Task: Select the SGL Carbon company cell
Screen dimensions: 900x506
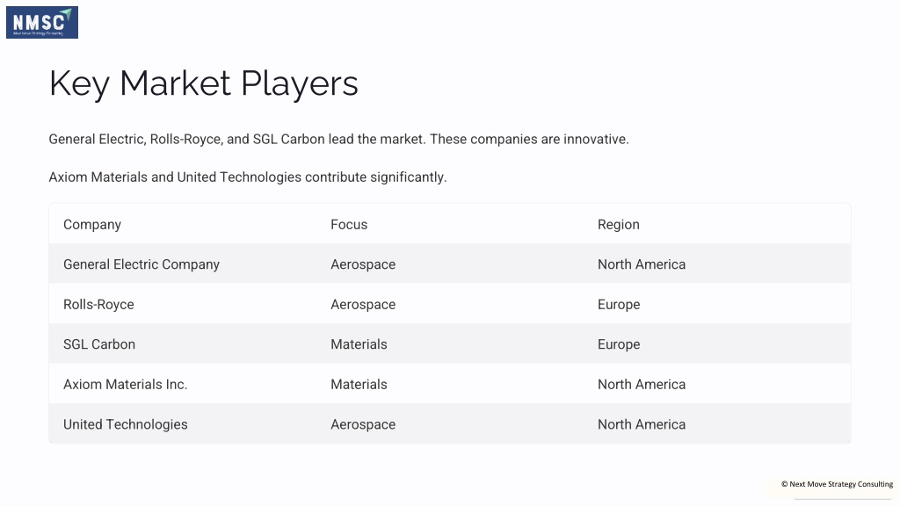Action: point(99,344)
